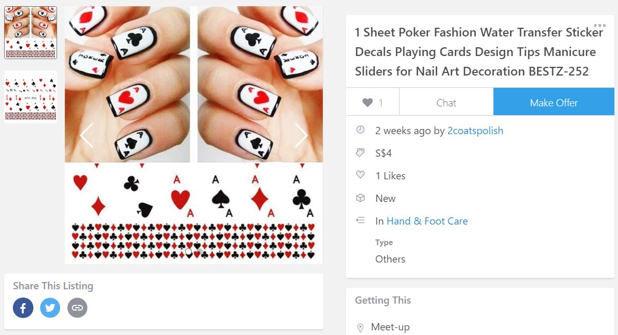The image size is (618, 335).
Task: Share listing on Facebook
Action: [x=23, y=308]
